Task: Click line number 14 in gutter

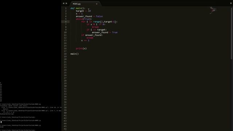Action: pyautogui.click(x=65, y=43)
